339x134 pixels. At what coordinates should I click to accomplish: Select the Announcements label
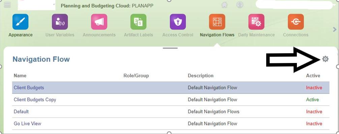pyautogui.click(x=99, y=35)
